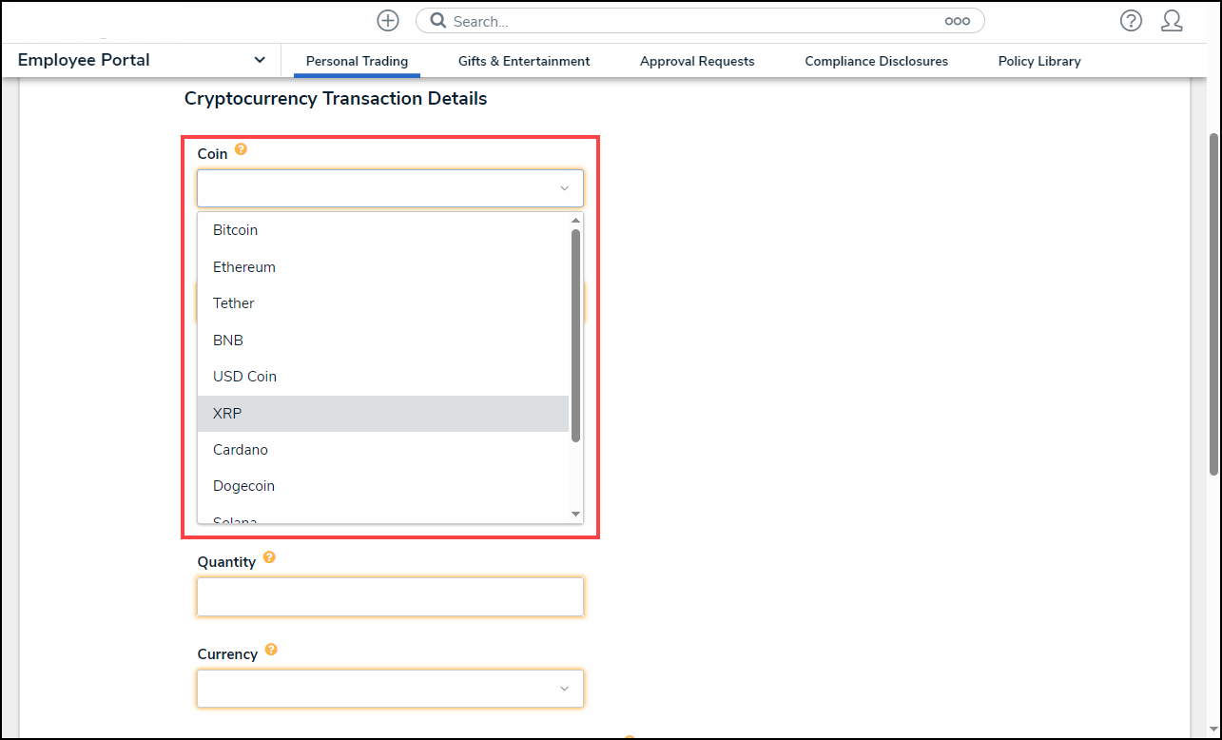Viewport: 1222px width, 740px height.
Task: Click the magnifying glass search icon
Action: click(x=437, y=21)
